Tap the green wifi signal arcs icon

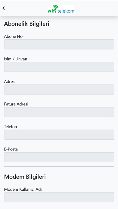point(56,7)
